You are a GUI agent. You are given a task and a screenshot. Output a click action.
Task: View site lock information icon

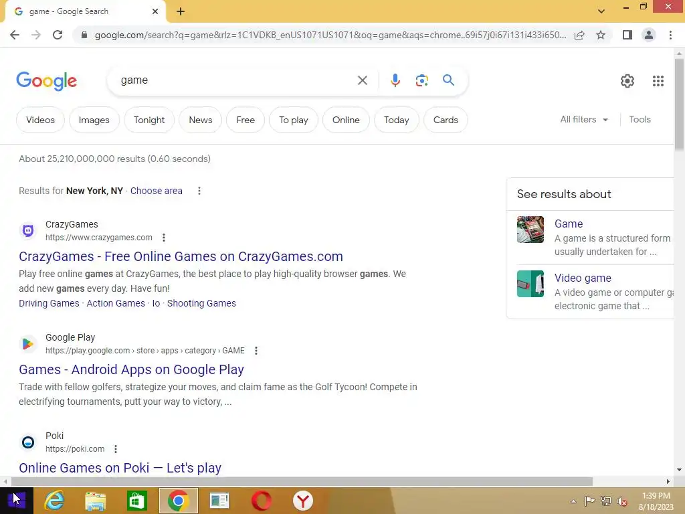[84, 35]
